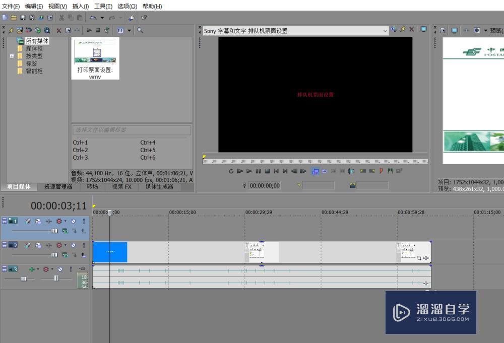Click audio track 3 pan slider
504x343 pixels.
[56, 278]
